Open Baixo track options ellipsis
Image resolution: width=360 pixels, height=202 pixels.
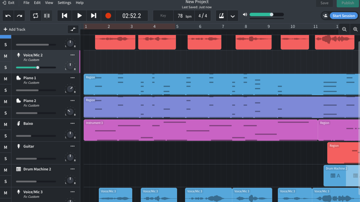pyautogui.click(x=72, y=123)
